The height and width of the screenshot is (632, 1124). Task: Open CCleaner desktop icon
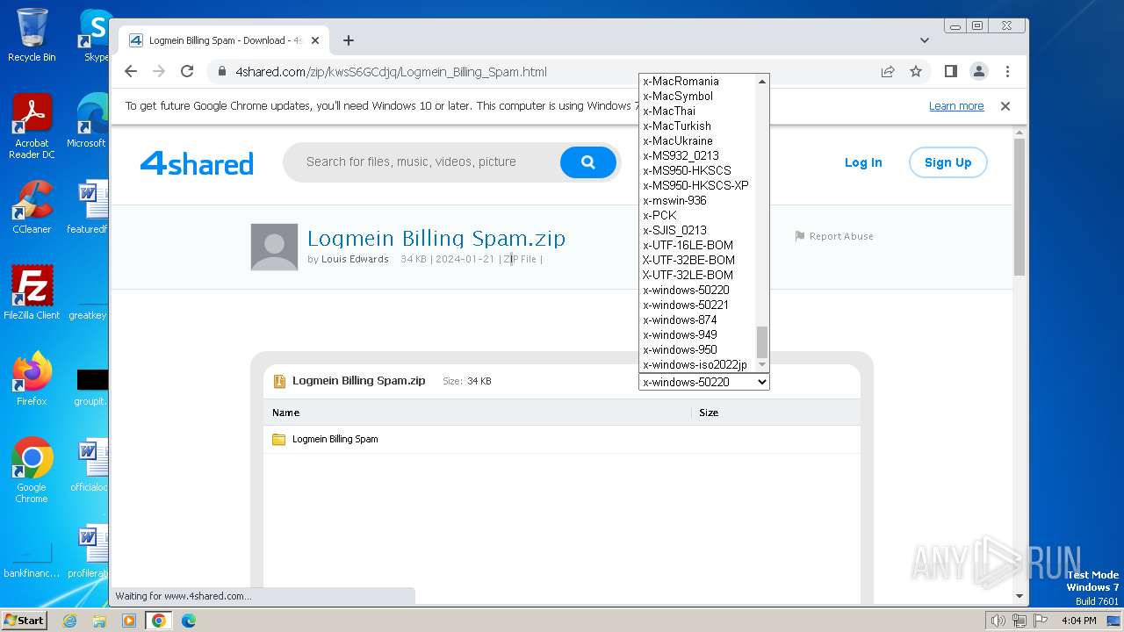pyautogui.click(x=32, y=207)
